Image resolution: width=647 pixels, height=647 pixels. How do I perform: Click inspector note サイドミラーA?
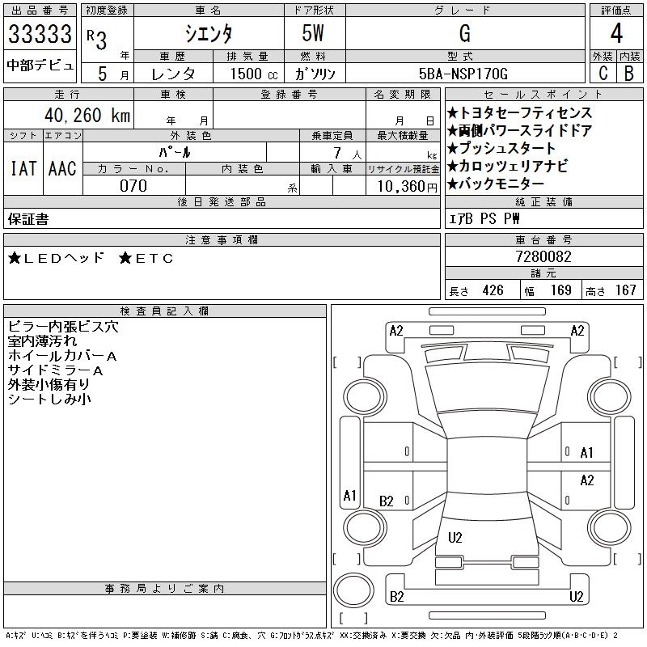[55, 370]
